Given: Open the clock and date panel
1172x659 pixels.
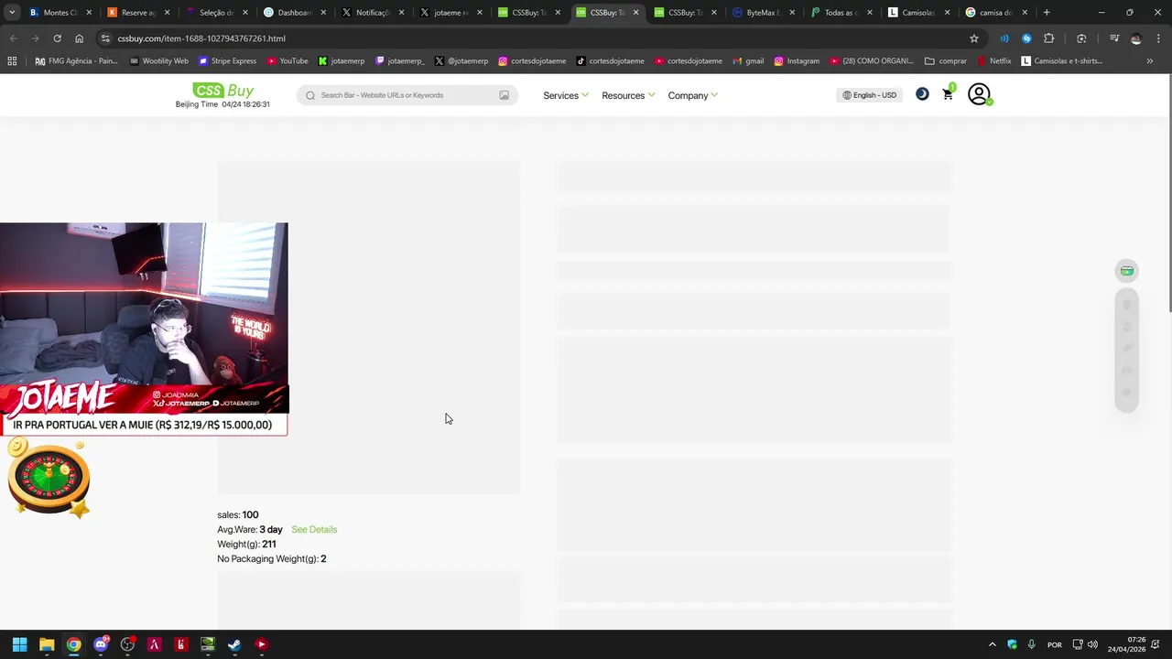Looking at the screenshot, I should pyautogui.click(x=1126, y=644).
